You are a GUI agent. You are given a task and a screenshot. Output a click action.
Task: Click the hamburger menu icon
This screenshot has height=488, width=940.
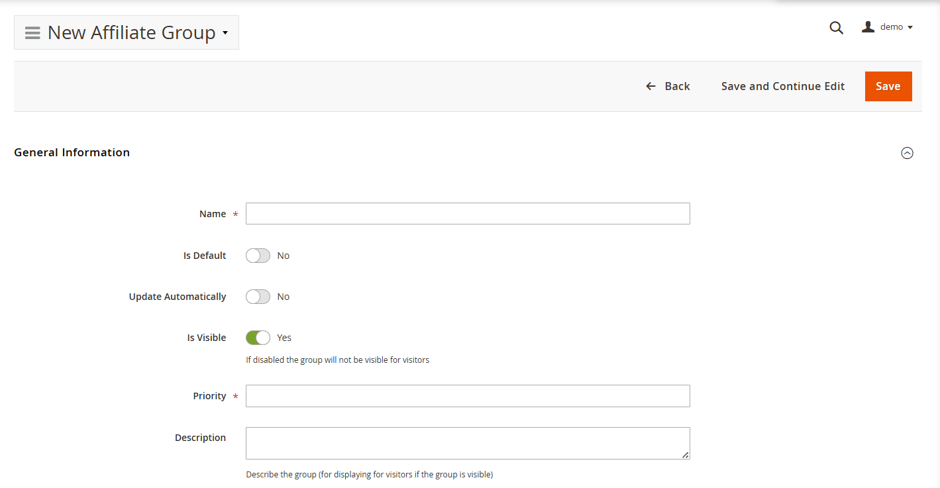pos(32,33)
